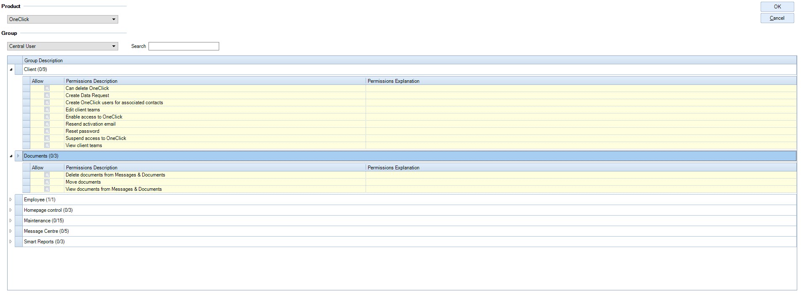Open the Product dropdown showing OneClick
Image resolution: width=801 pixels, height=295 pixels.
(63, 19)
